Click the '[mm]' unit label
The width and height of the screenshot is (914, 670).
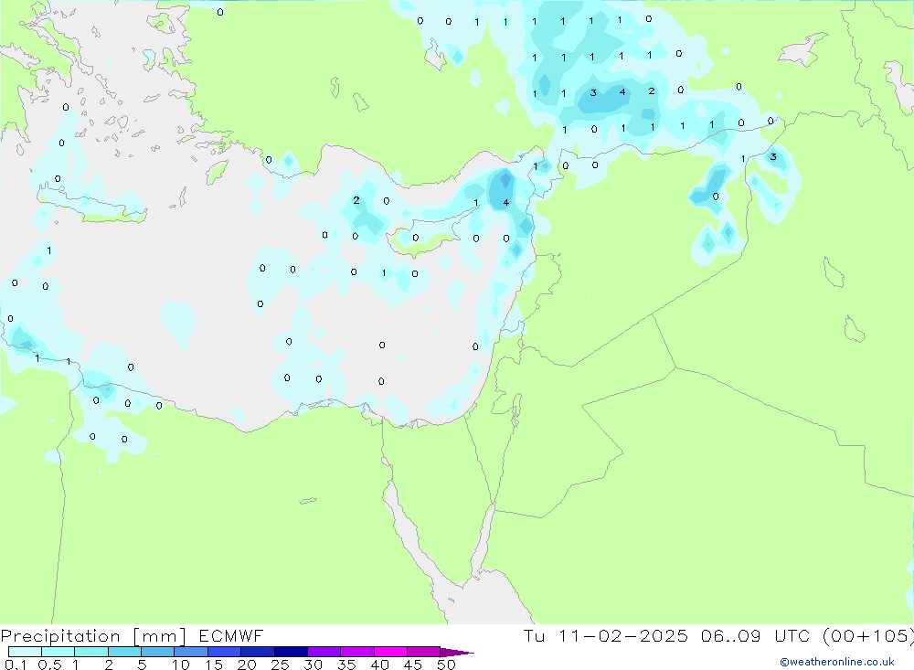click(160, 636)
